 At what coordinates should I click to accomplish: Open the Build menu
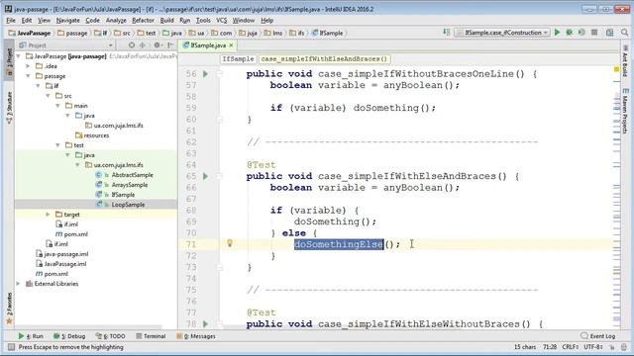(x=167, y=20)
